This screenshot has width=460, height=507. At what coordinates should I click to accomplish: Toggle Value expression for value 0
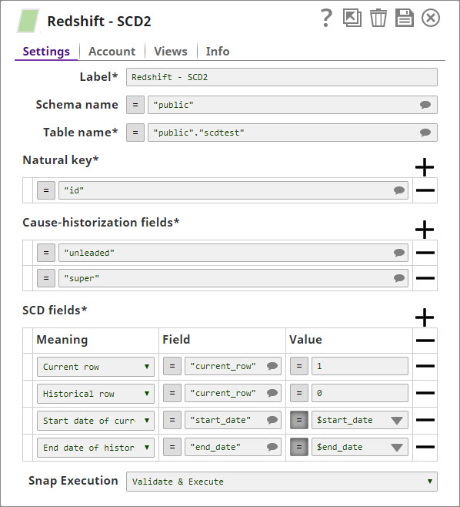click(x=299, y=393)
